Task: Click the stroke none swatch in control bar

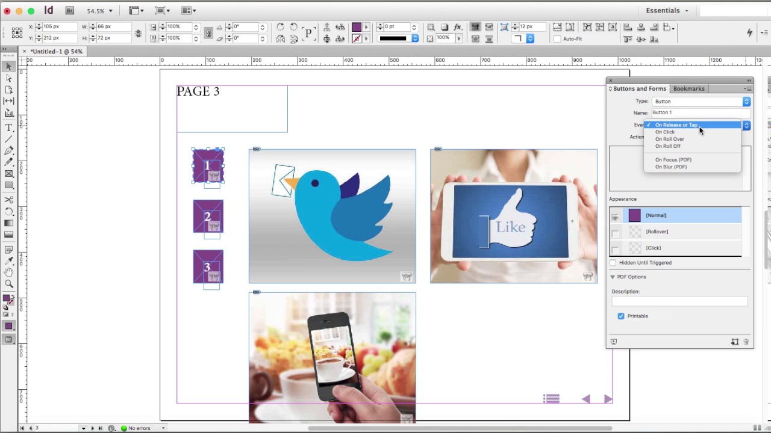Action: pyautogui.click(x=357, y=38)
